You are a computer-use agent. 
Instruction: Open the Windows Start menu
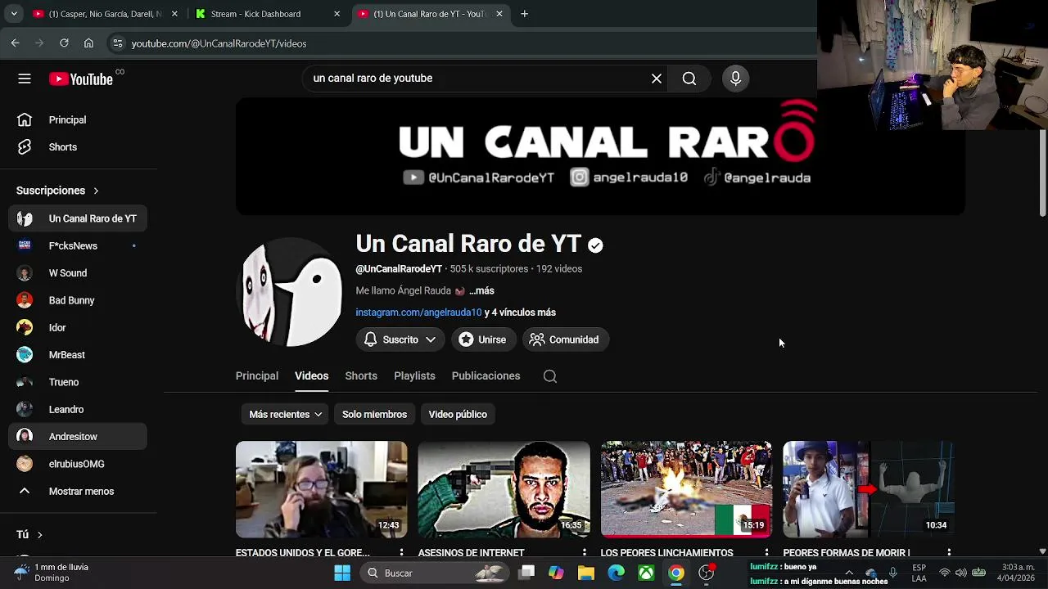(x=342, y=573)
